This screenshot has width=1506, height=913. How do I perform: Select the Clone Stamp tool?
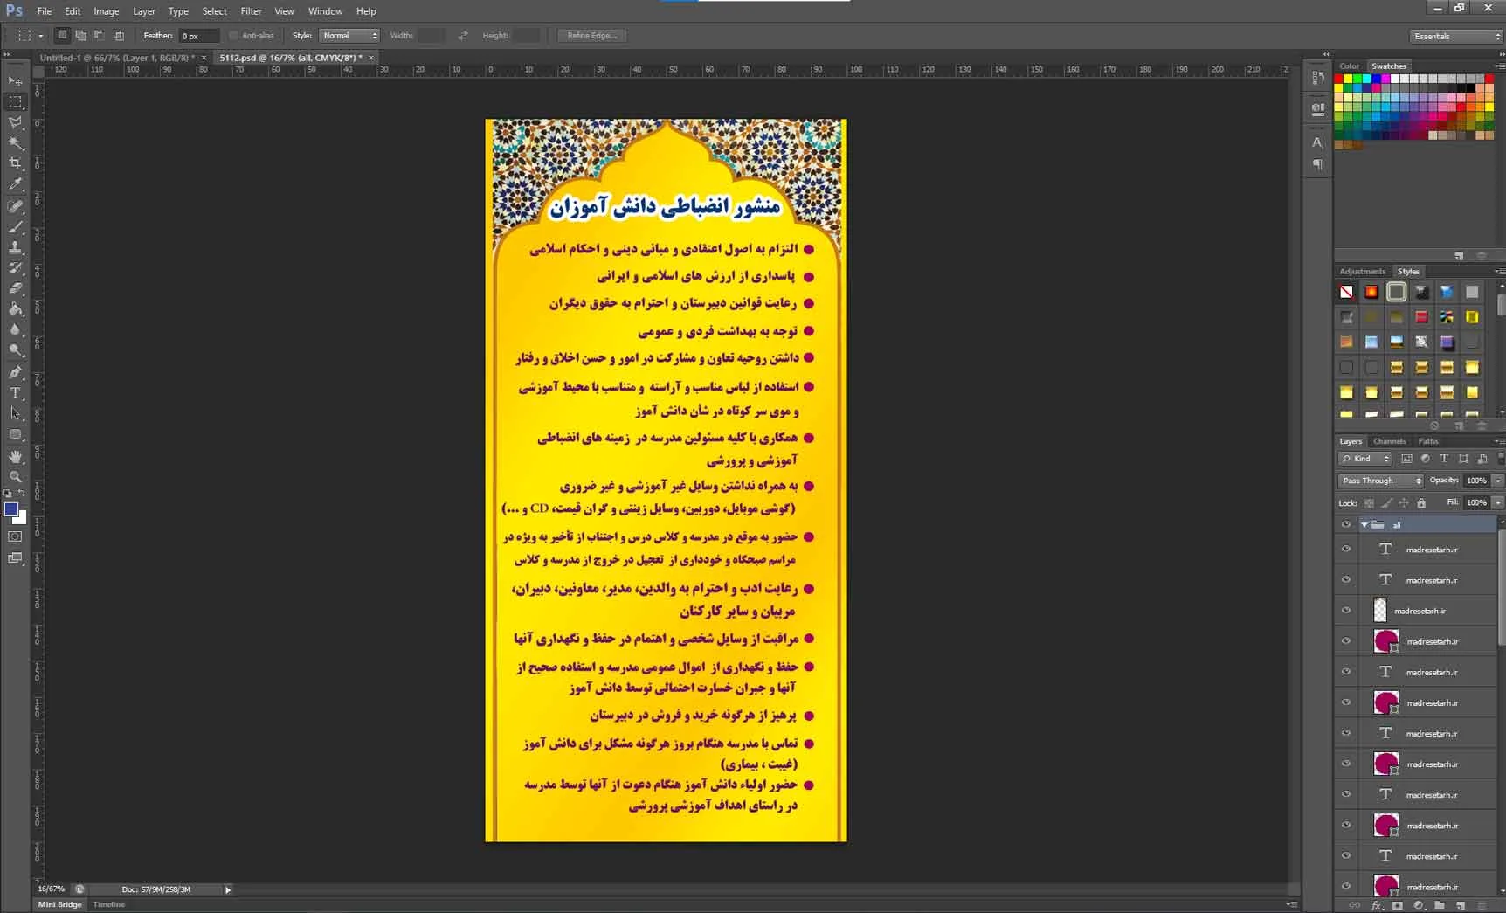(x=16, y=247)
